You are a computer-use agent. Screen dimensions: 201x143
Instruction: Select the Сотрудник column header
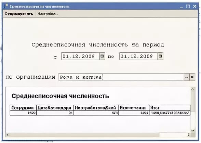[x=23, y=108]
